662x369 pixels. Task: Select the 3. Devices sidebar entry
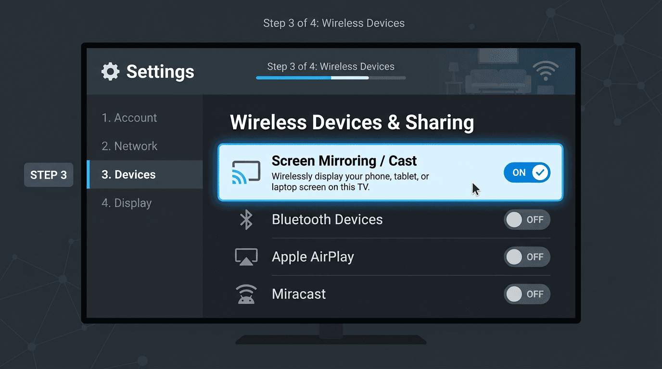click(x=128, y=174)
